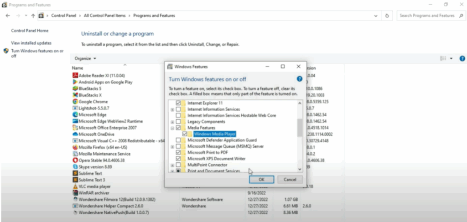467x222 pixels.
Task: Click the Sublime Text 3 icon
Action: click(75, 180)
